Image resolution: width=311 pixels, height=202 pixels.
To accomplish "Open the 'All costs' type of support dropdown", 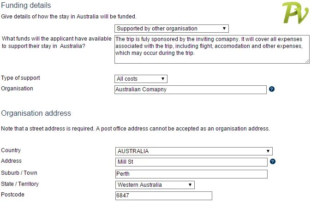I will coord(141,79).
